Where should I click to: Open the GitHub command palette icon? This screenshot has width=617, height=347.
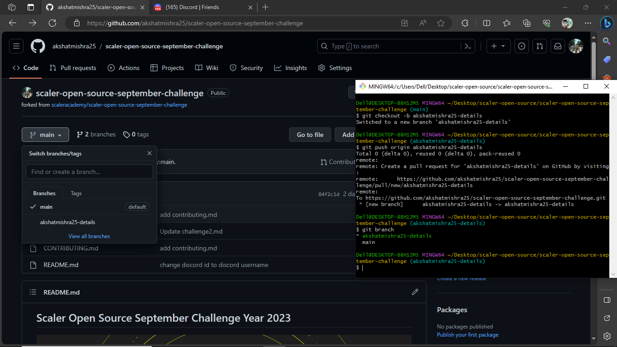pos(468,46)
